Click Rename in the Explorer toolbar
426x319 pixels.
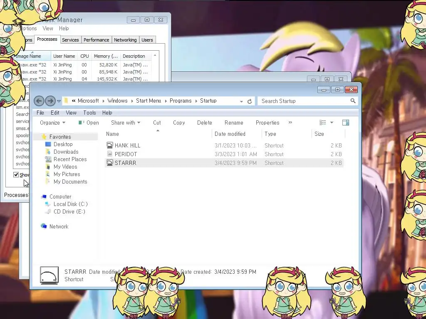pos(234,123)
